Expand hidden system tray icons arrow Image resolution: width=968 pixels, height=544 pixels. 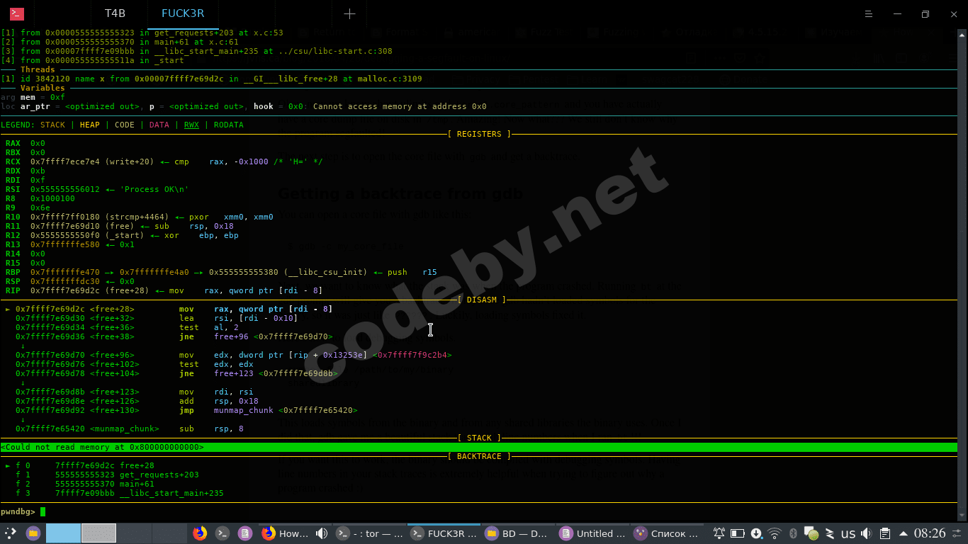point(903,533)
